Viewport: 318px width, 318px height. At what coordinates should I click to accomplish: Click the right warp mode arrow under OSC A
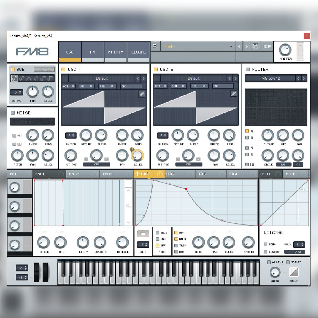(x=106, y=159)
